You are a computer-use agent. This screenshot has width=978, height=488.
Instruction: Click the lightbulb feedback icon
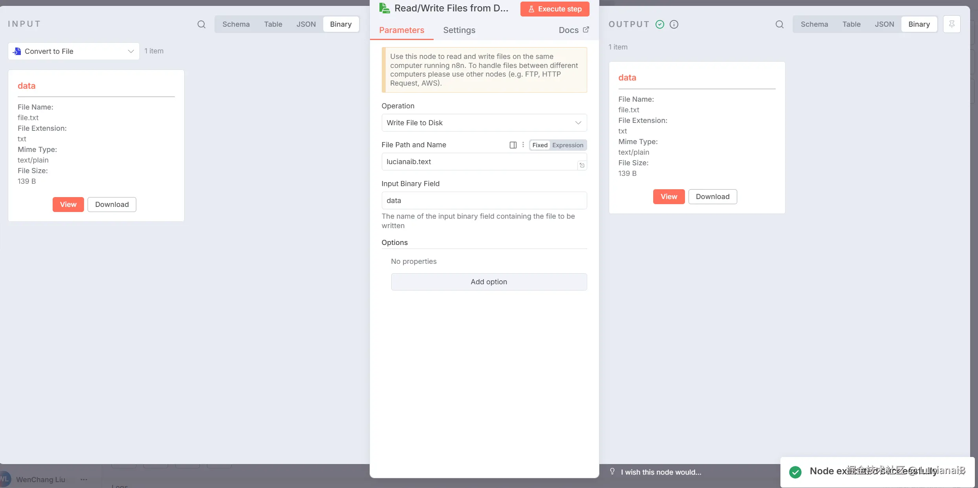point(612,471)
